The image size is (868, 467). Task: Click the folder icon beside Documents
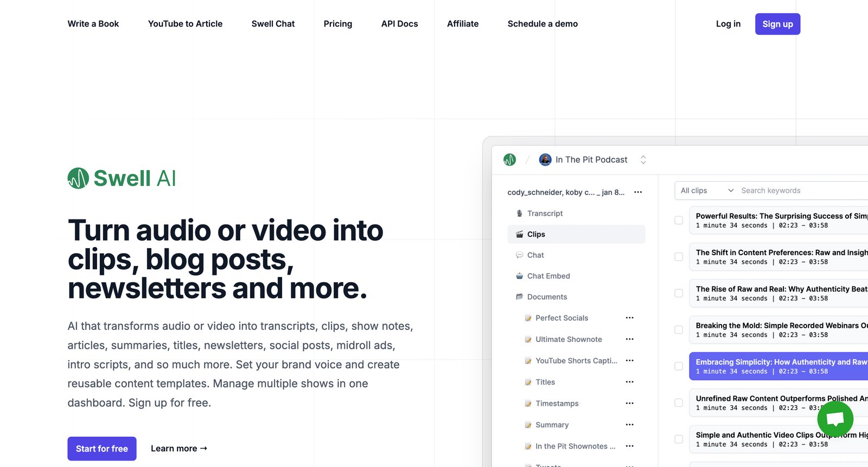519,297
